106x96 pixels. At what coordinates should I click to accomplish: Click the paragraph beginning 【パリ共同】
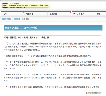pyautogui.click(x=53, y=47)
